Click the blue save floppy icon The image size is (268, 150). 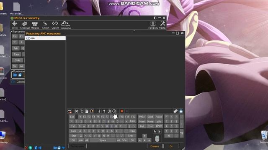pyautogui.click(x=181, y=111)
